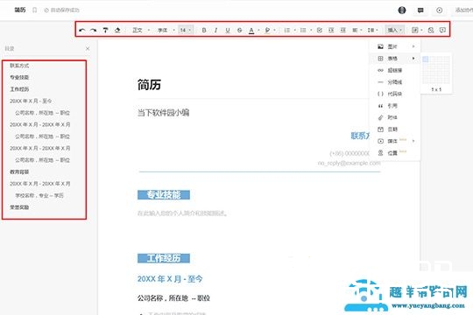
Task: Click the 公司名称,所在地 line in document body
Action: tap(173, 298)
